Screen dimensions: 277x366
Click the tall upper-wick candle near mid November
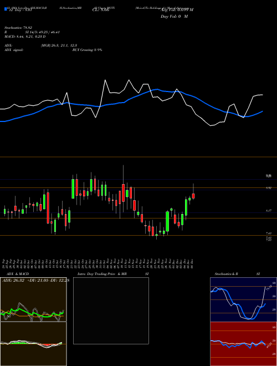click(x=123, y=192)
